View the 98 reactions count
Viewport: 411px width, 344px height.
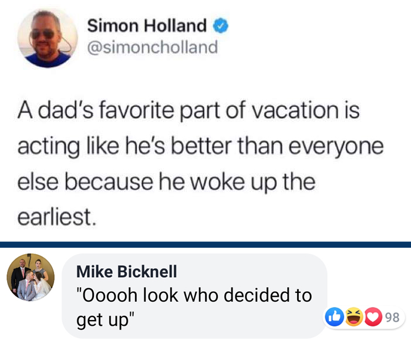pyautogui.click(x=392, y=318)
